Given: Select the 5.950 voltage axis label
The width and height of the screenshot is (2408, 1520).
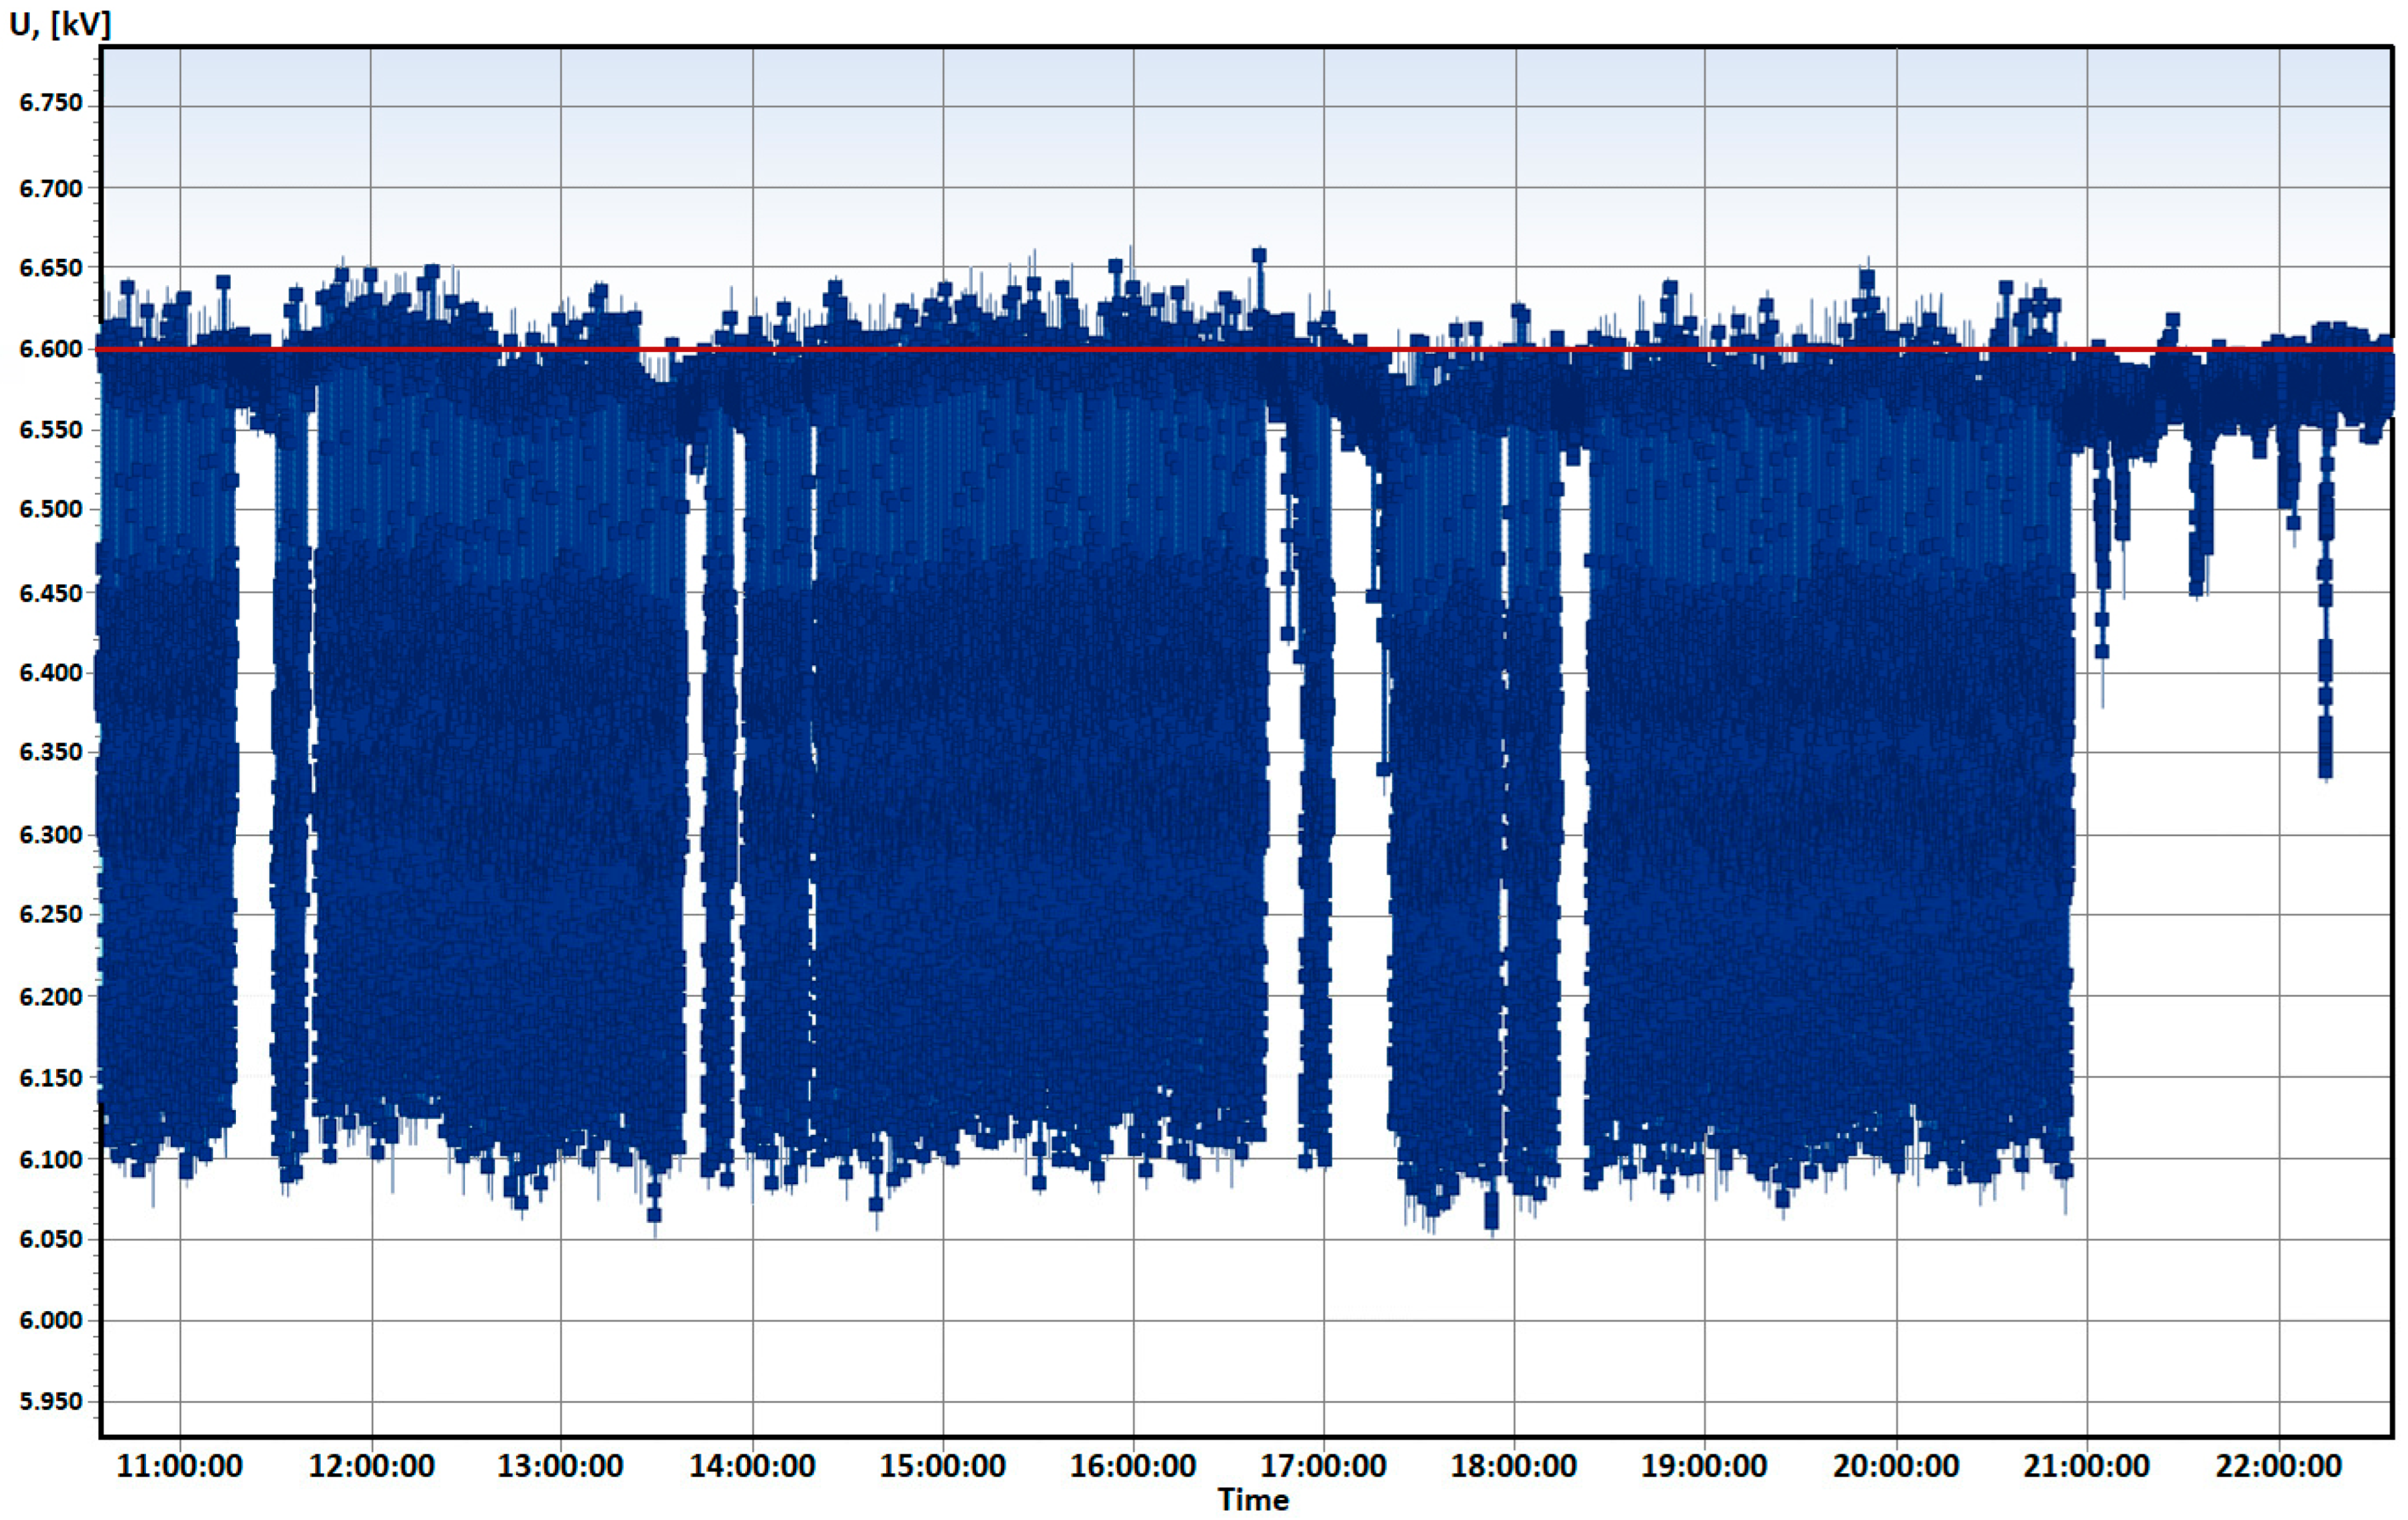Looking at the screenshot, I should coord(51,1401).
